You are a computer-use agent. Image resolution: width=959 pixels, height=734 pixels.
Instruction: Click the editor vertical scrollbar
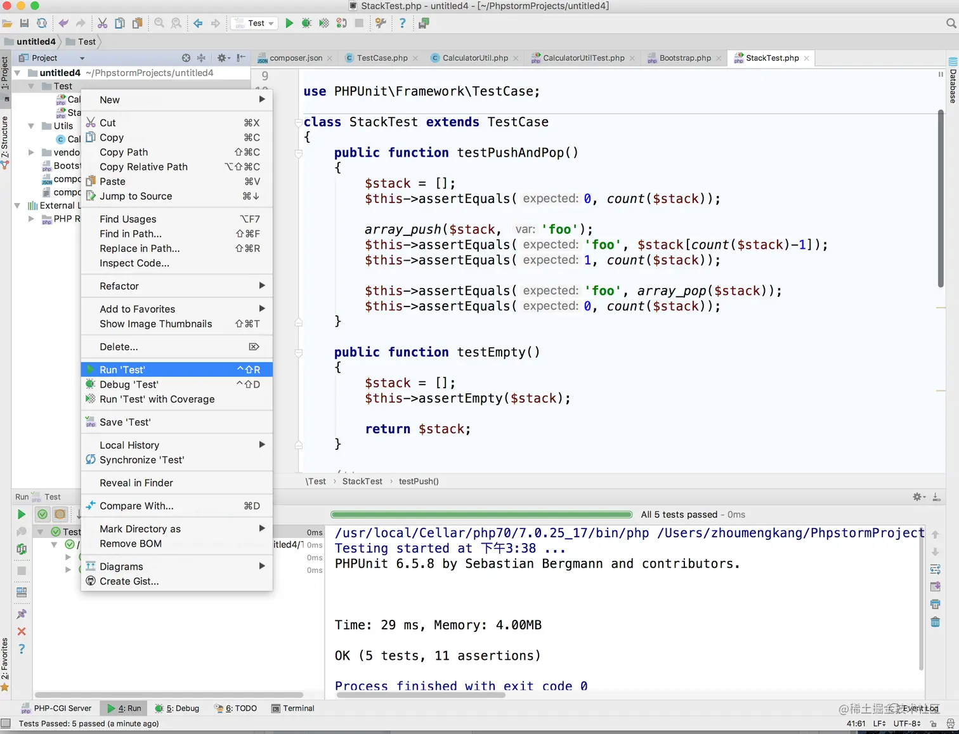[941, 199]
